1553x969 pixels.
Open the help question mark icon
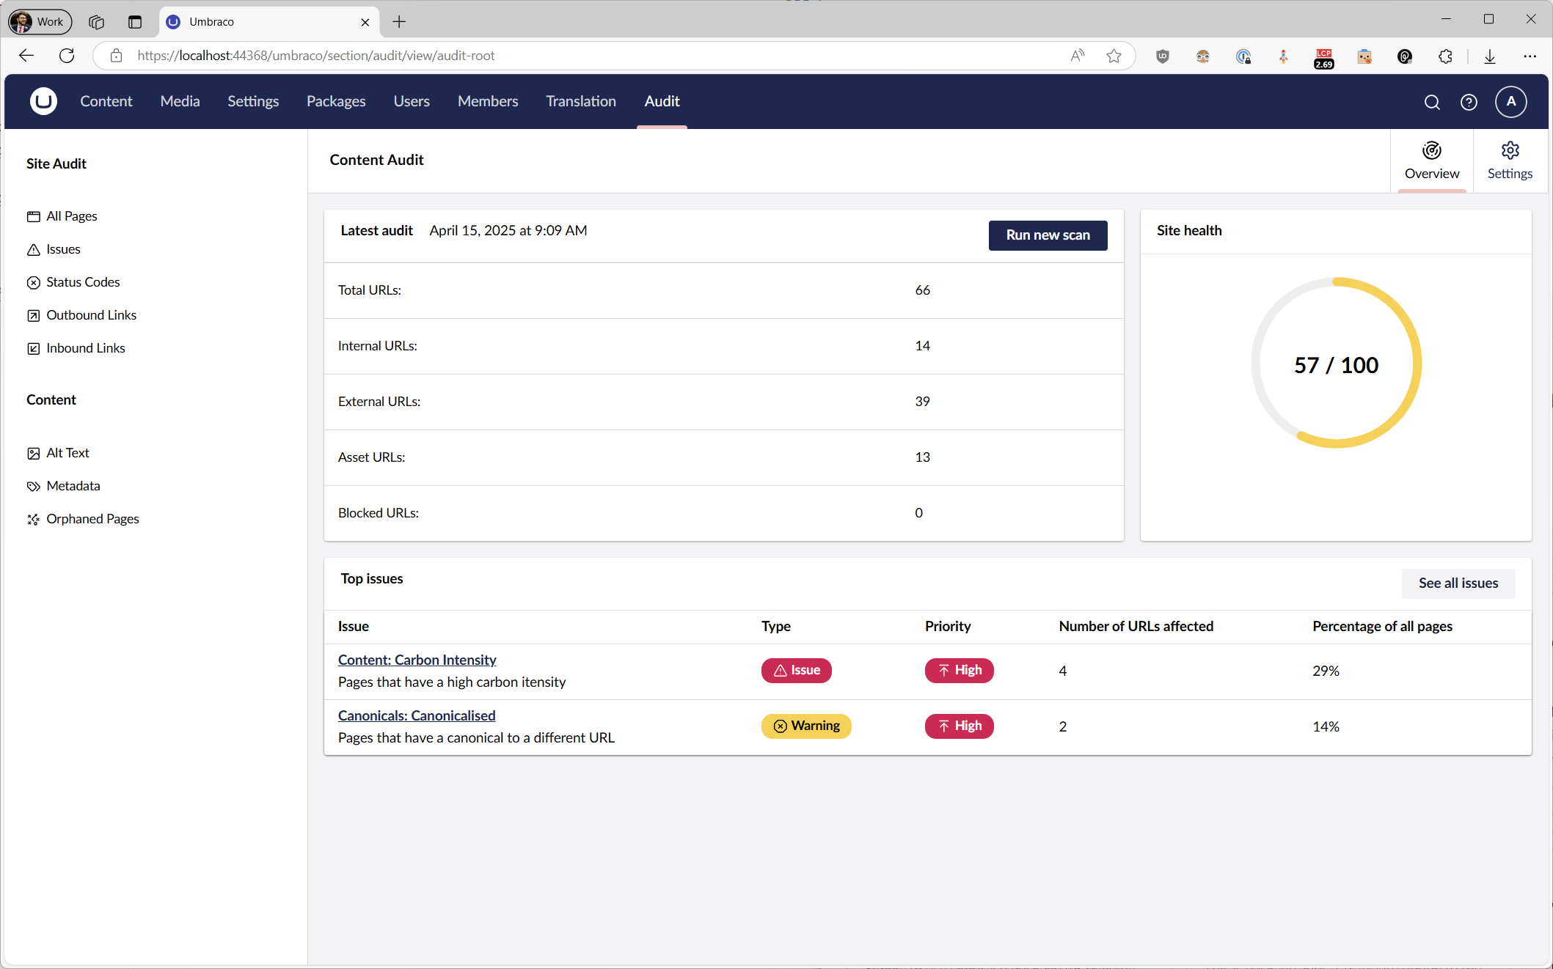1468,102
